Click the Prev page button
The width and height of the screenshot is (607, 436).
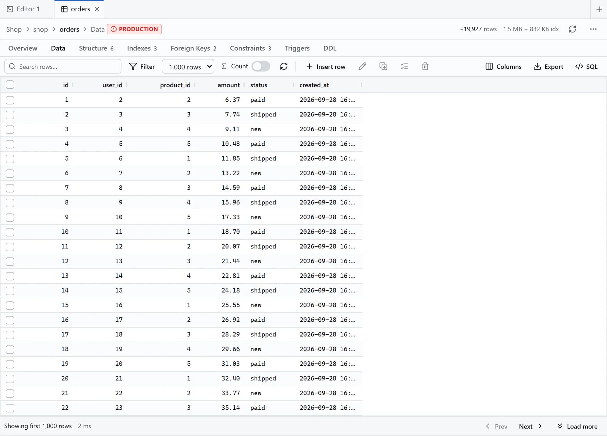pos(497,426)
